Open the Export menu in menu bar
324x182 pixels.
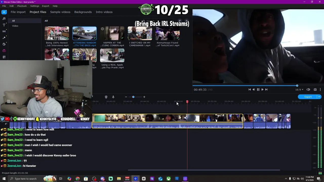tap(46, 6)
